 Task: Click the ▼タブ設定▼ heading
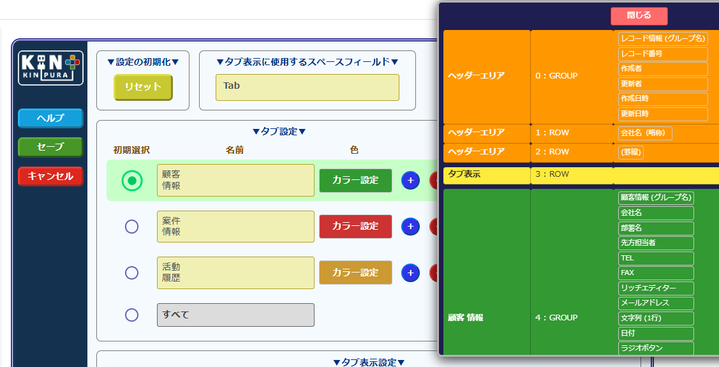point(279,131)
